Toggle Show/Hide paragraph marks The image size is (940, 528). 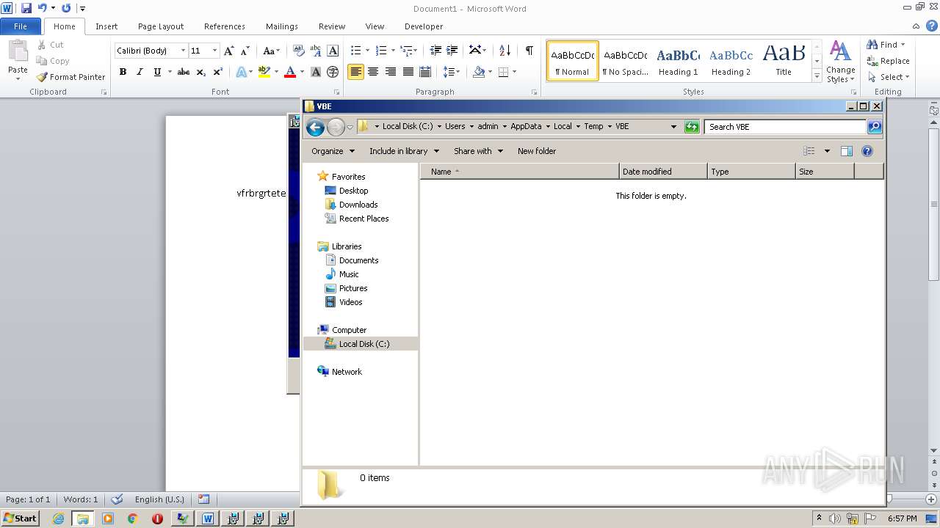pos(529,51)
